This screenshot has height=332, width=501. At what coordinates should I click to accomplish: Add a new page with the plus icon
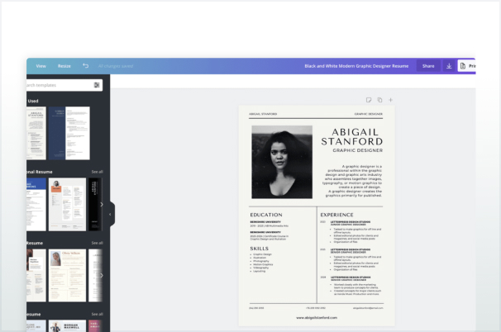point(391,100)
